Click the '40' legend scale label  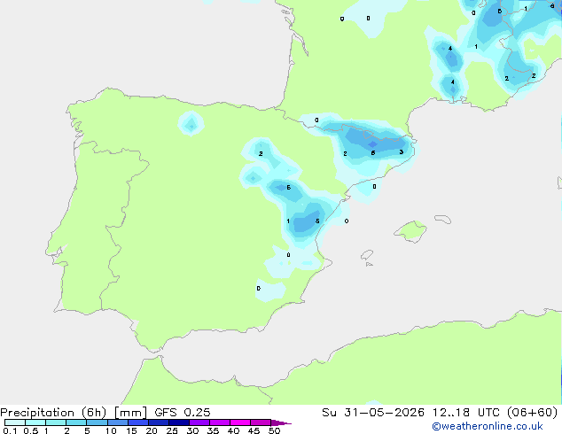pos(233,430)
